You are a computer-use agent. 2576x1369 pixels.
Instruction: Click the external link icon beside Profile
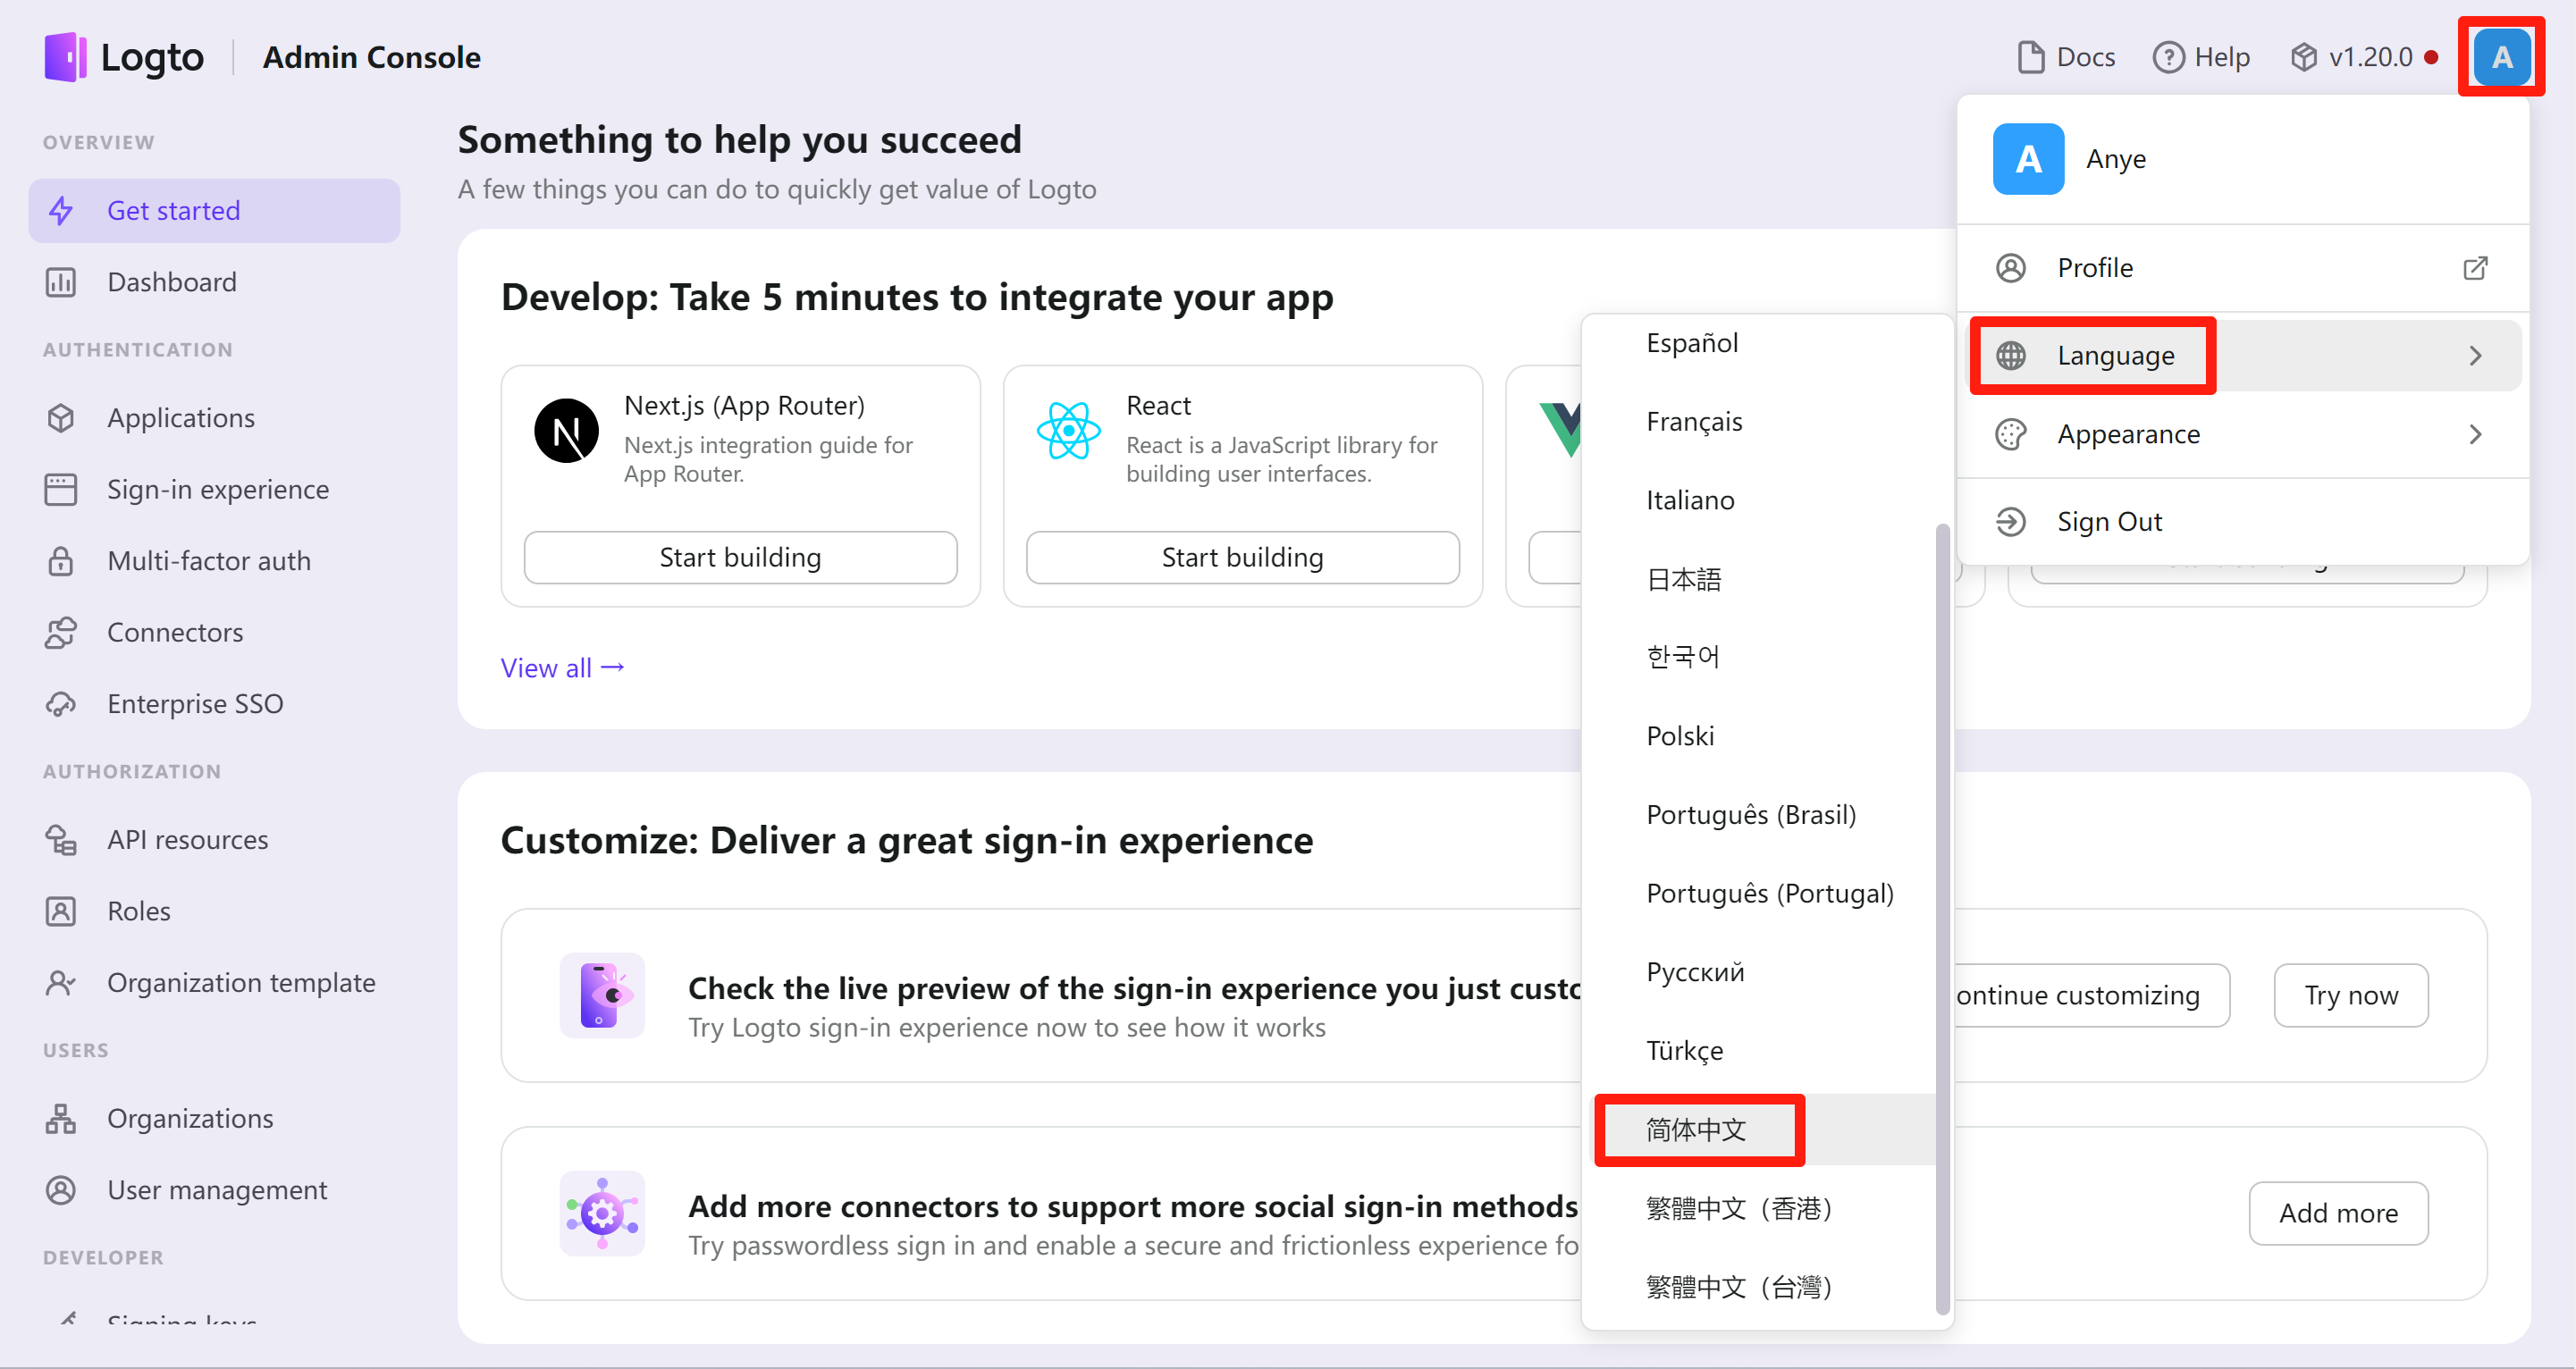click(2474, 268)
